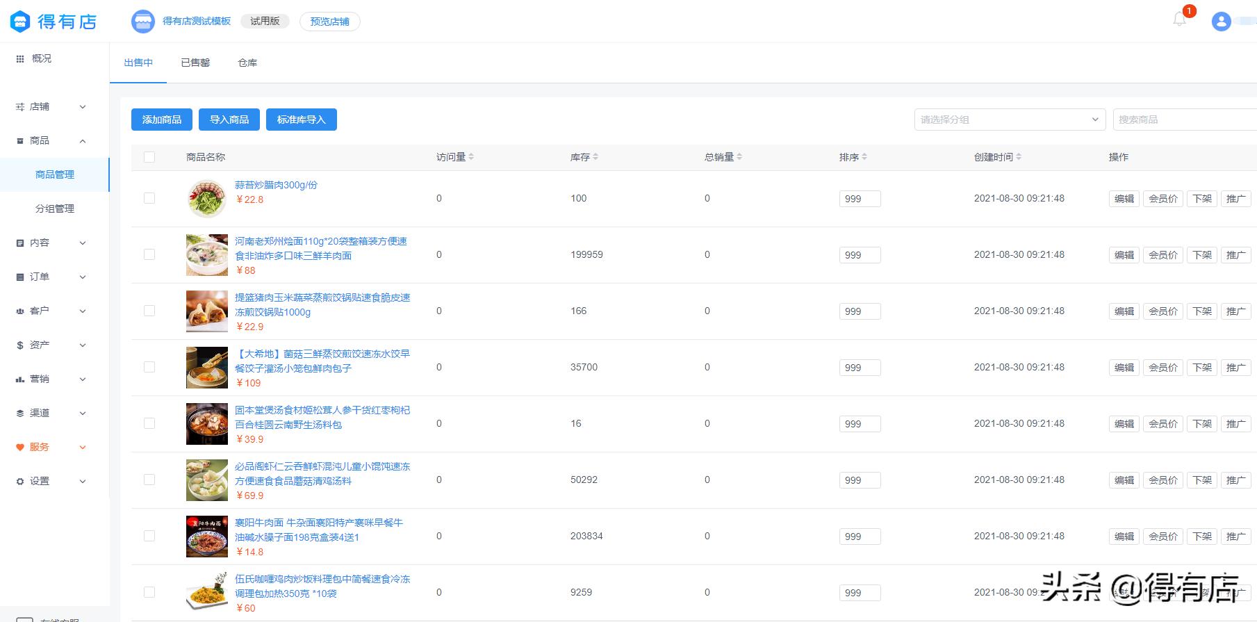The image size is (1257, 622).
Task: Select checkbox for 襄阳牛肉面 product
Action: 149,536
